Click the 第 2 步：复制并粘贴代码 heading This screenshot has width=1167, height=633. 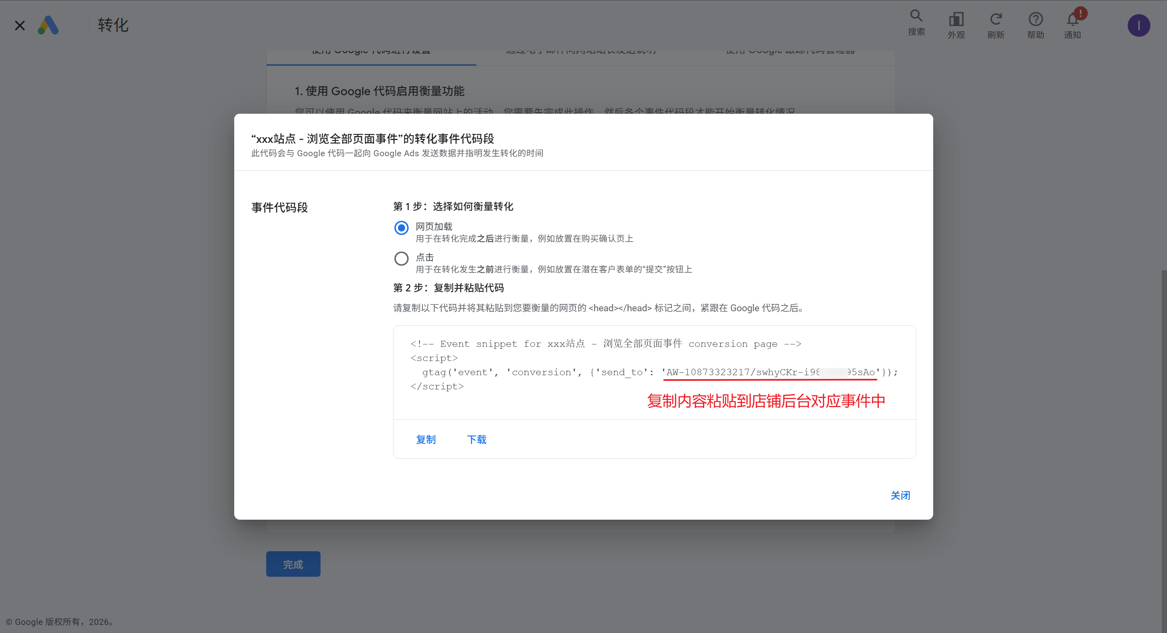pos(449,288)
